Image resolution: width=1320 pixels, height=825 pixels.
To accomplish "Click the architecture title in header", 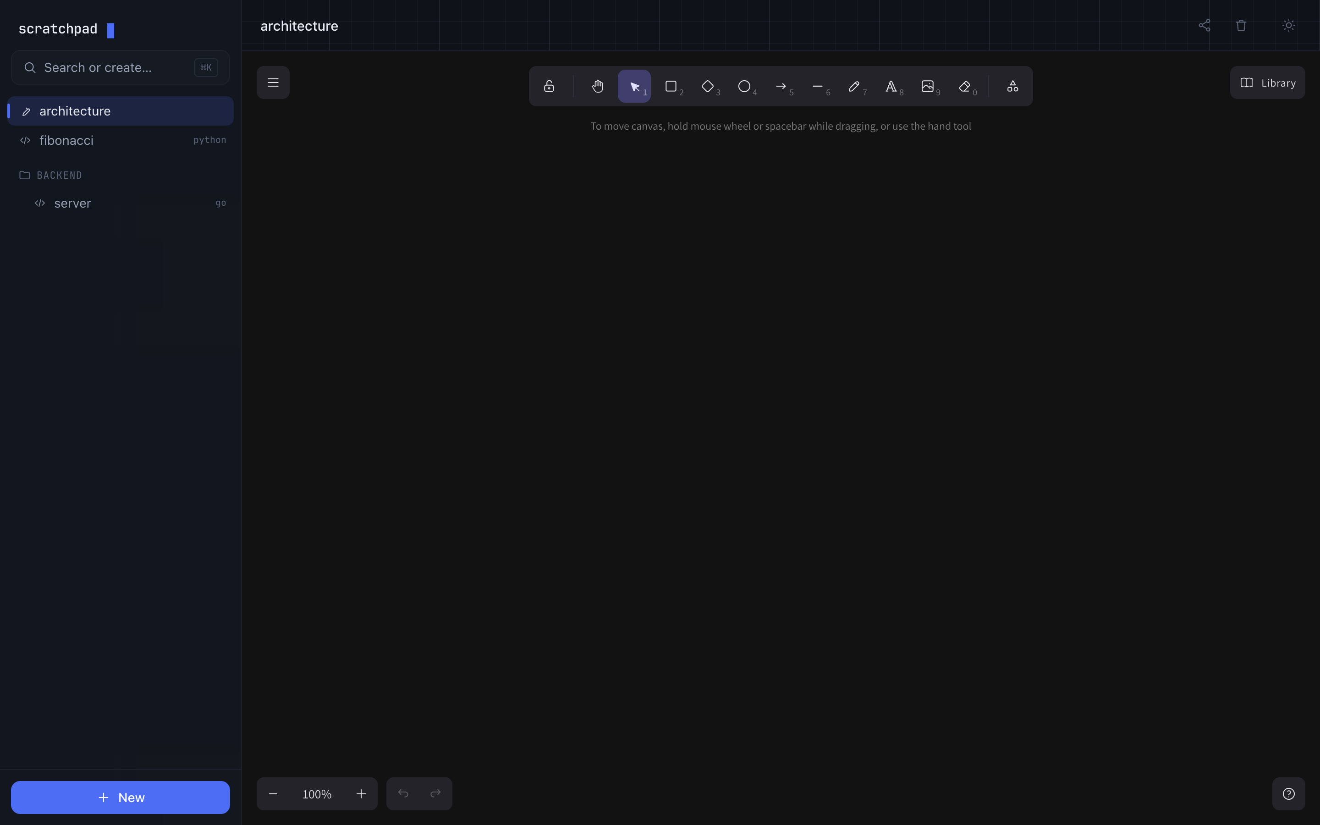I will point(299,26).
